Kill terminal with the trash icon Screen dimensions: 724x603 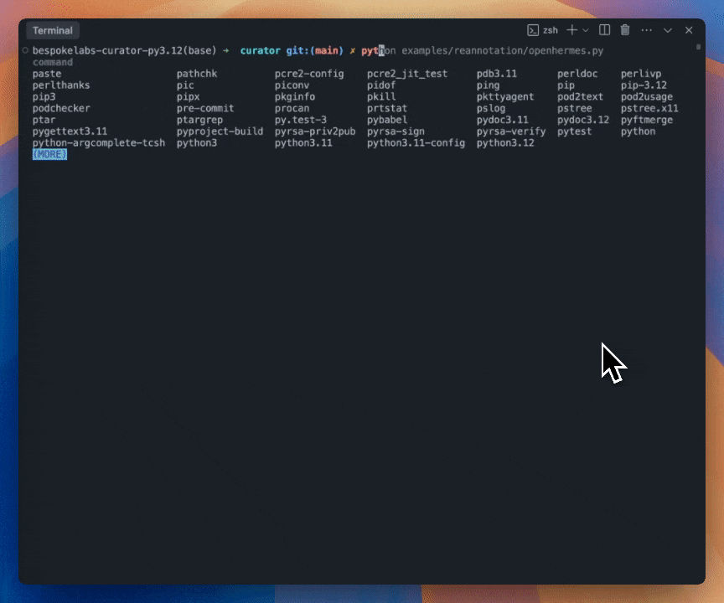tap(625, 30)
